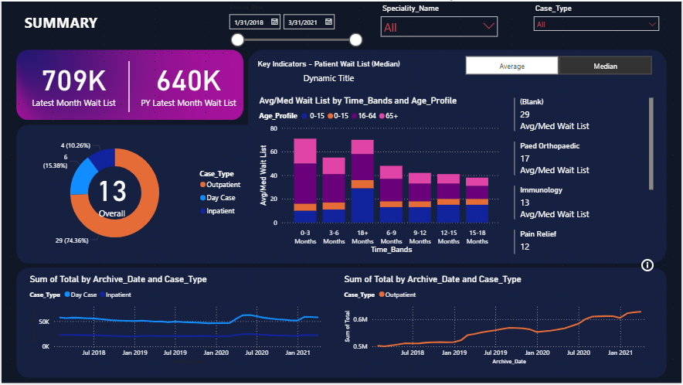Expand the Speciality_Name dropdown
Image resolution: width=683 pixels, height=385 pixels.
click(488, 26)
